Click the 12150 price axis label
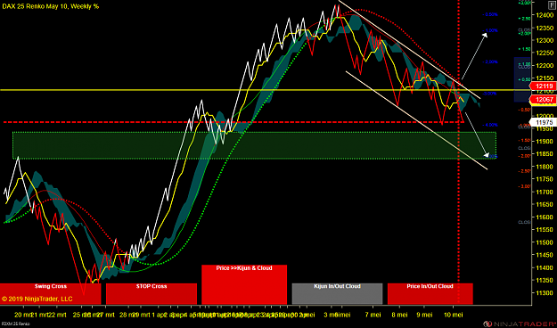557x328 pixels. pyautogui.click(x=544, y=78)
